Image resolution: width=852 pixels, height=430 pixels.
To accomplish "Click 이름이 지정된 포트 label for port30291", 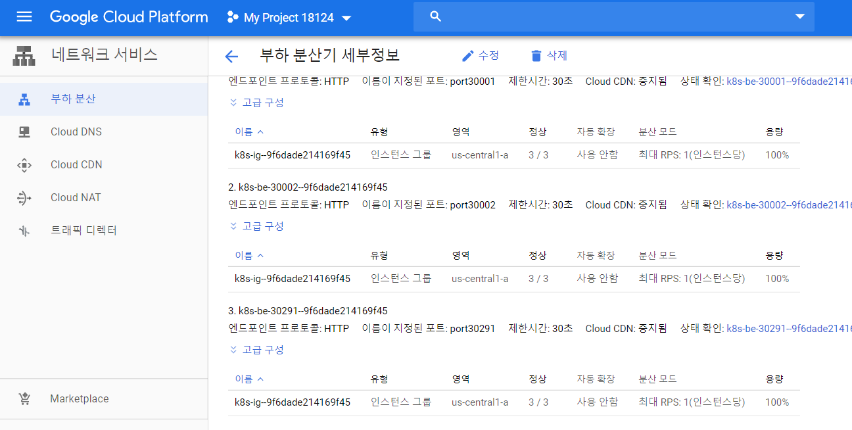I will click(x=404, y=328).
